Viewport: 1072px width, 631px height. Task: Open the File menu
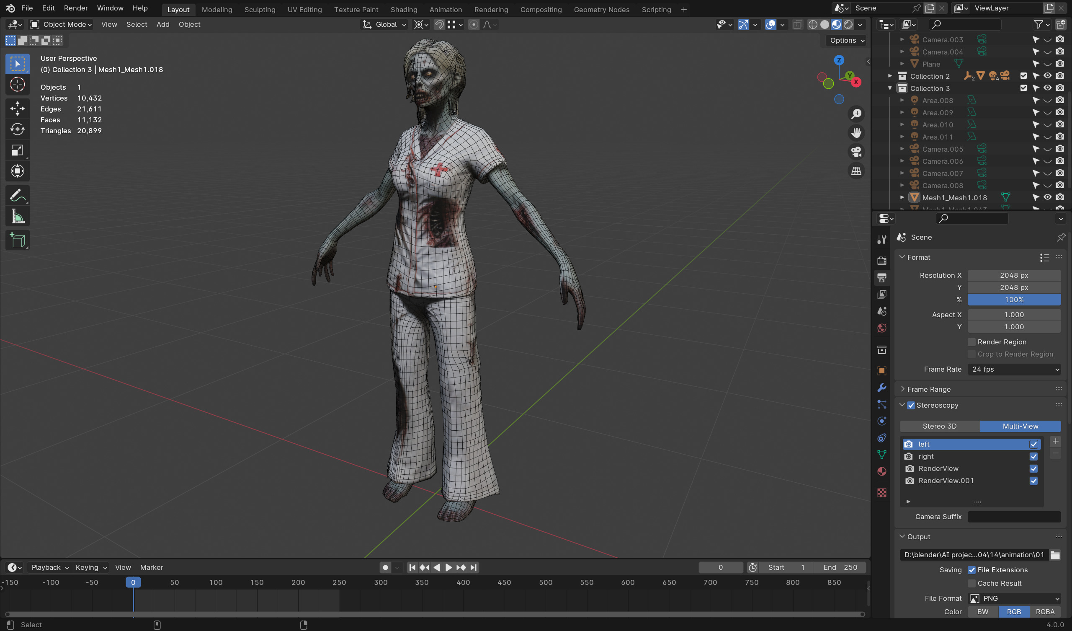coord(27,8)
